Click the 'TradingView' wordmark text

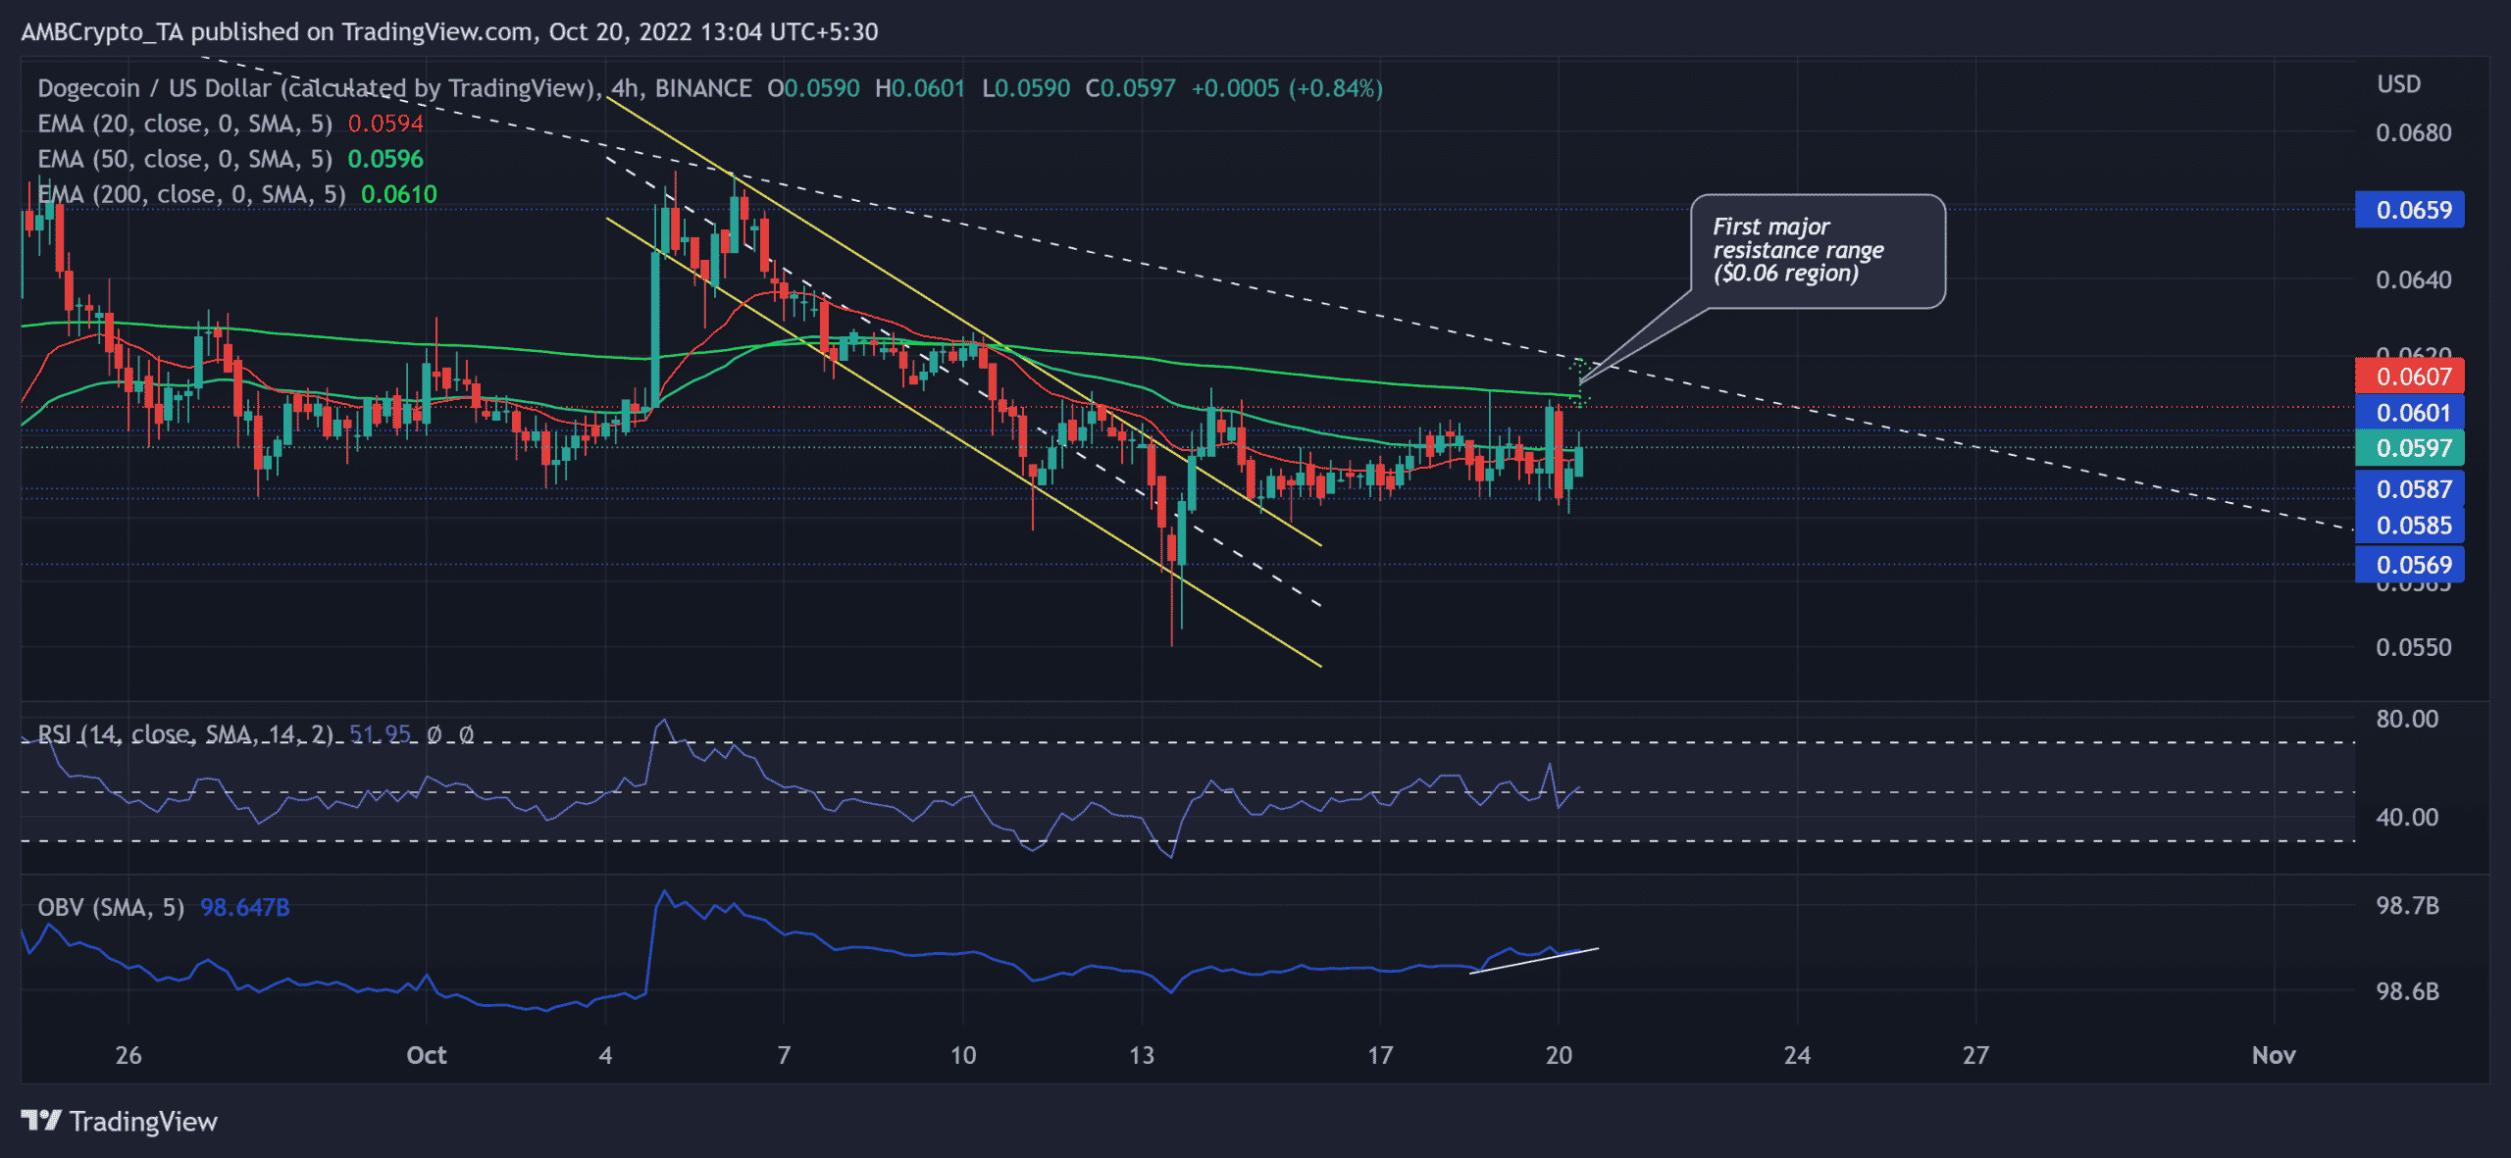coord(143,1121)
